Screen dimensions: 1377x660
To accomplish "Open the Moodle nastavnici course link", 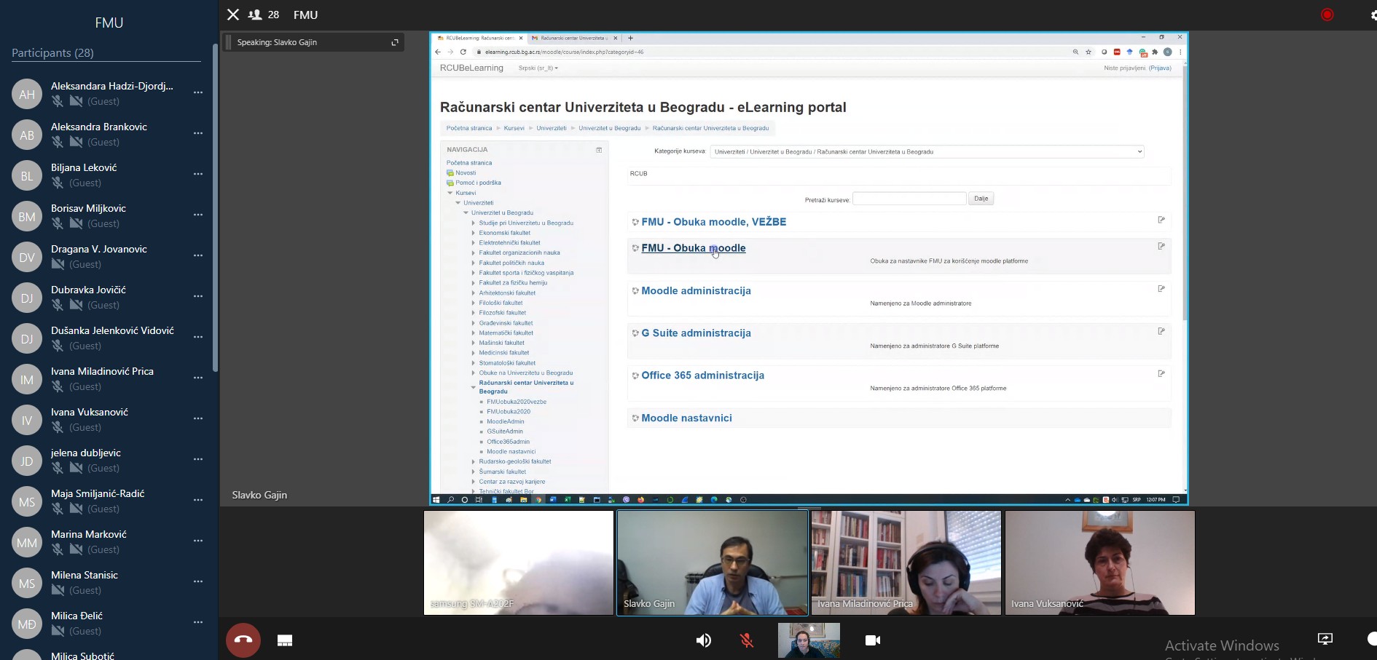I will [686, 418].
